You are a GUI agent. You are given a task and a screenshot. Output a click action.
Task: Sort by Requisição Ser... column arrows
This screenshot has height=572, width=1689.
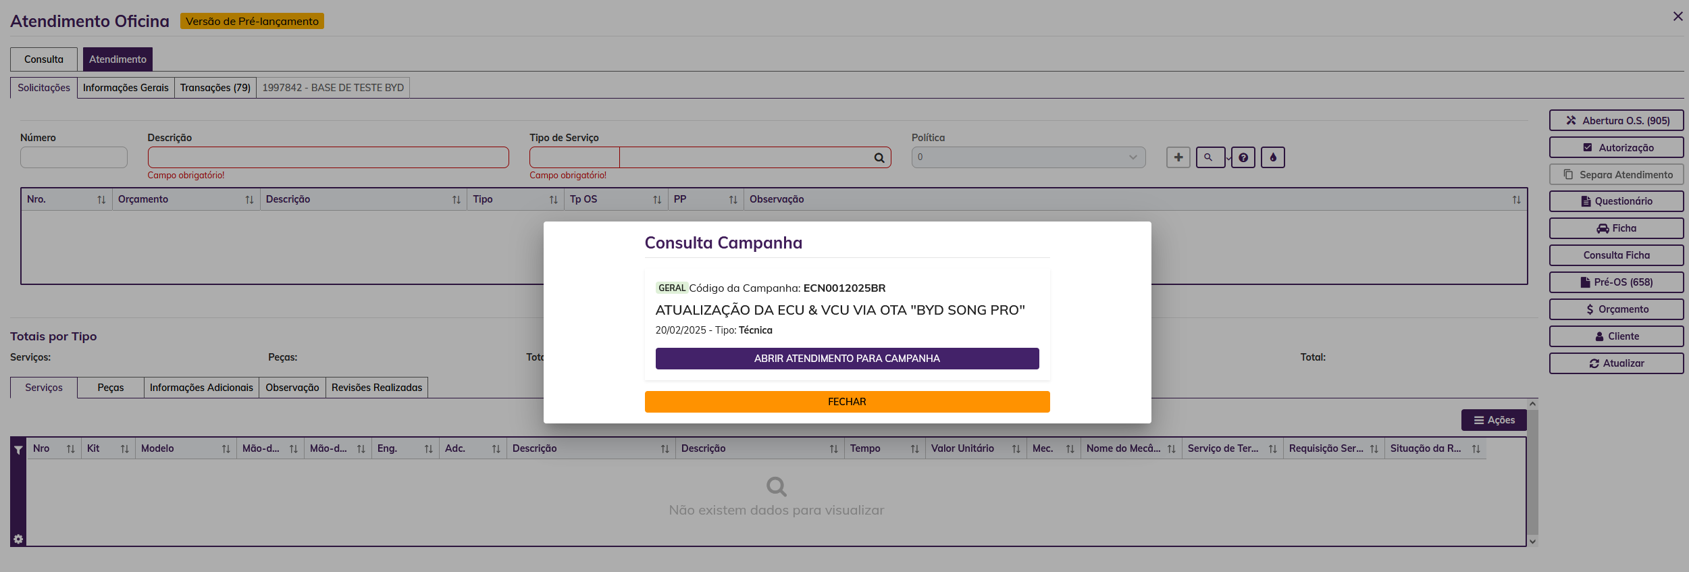(x=1374, y=449)
